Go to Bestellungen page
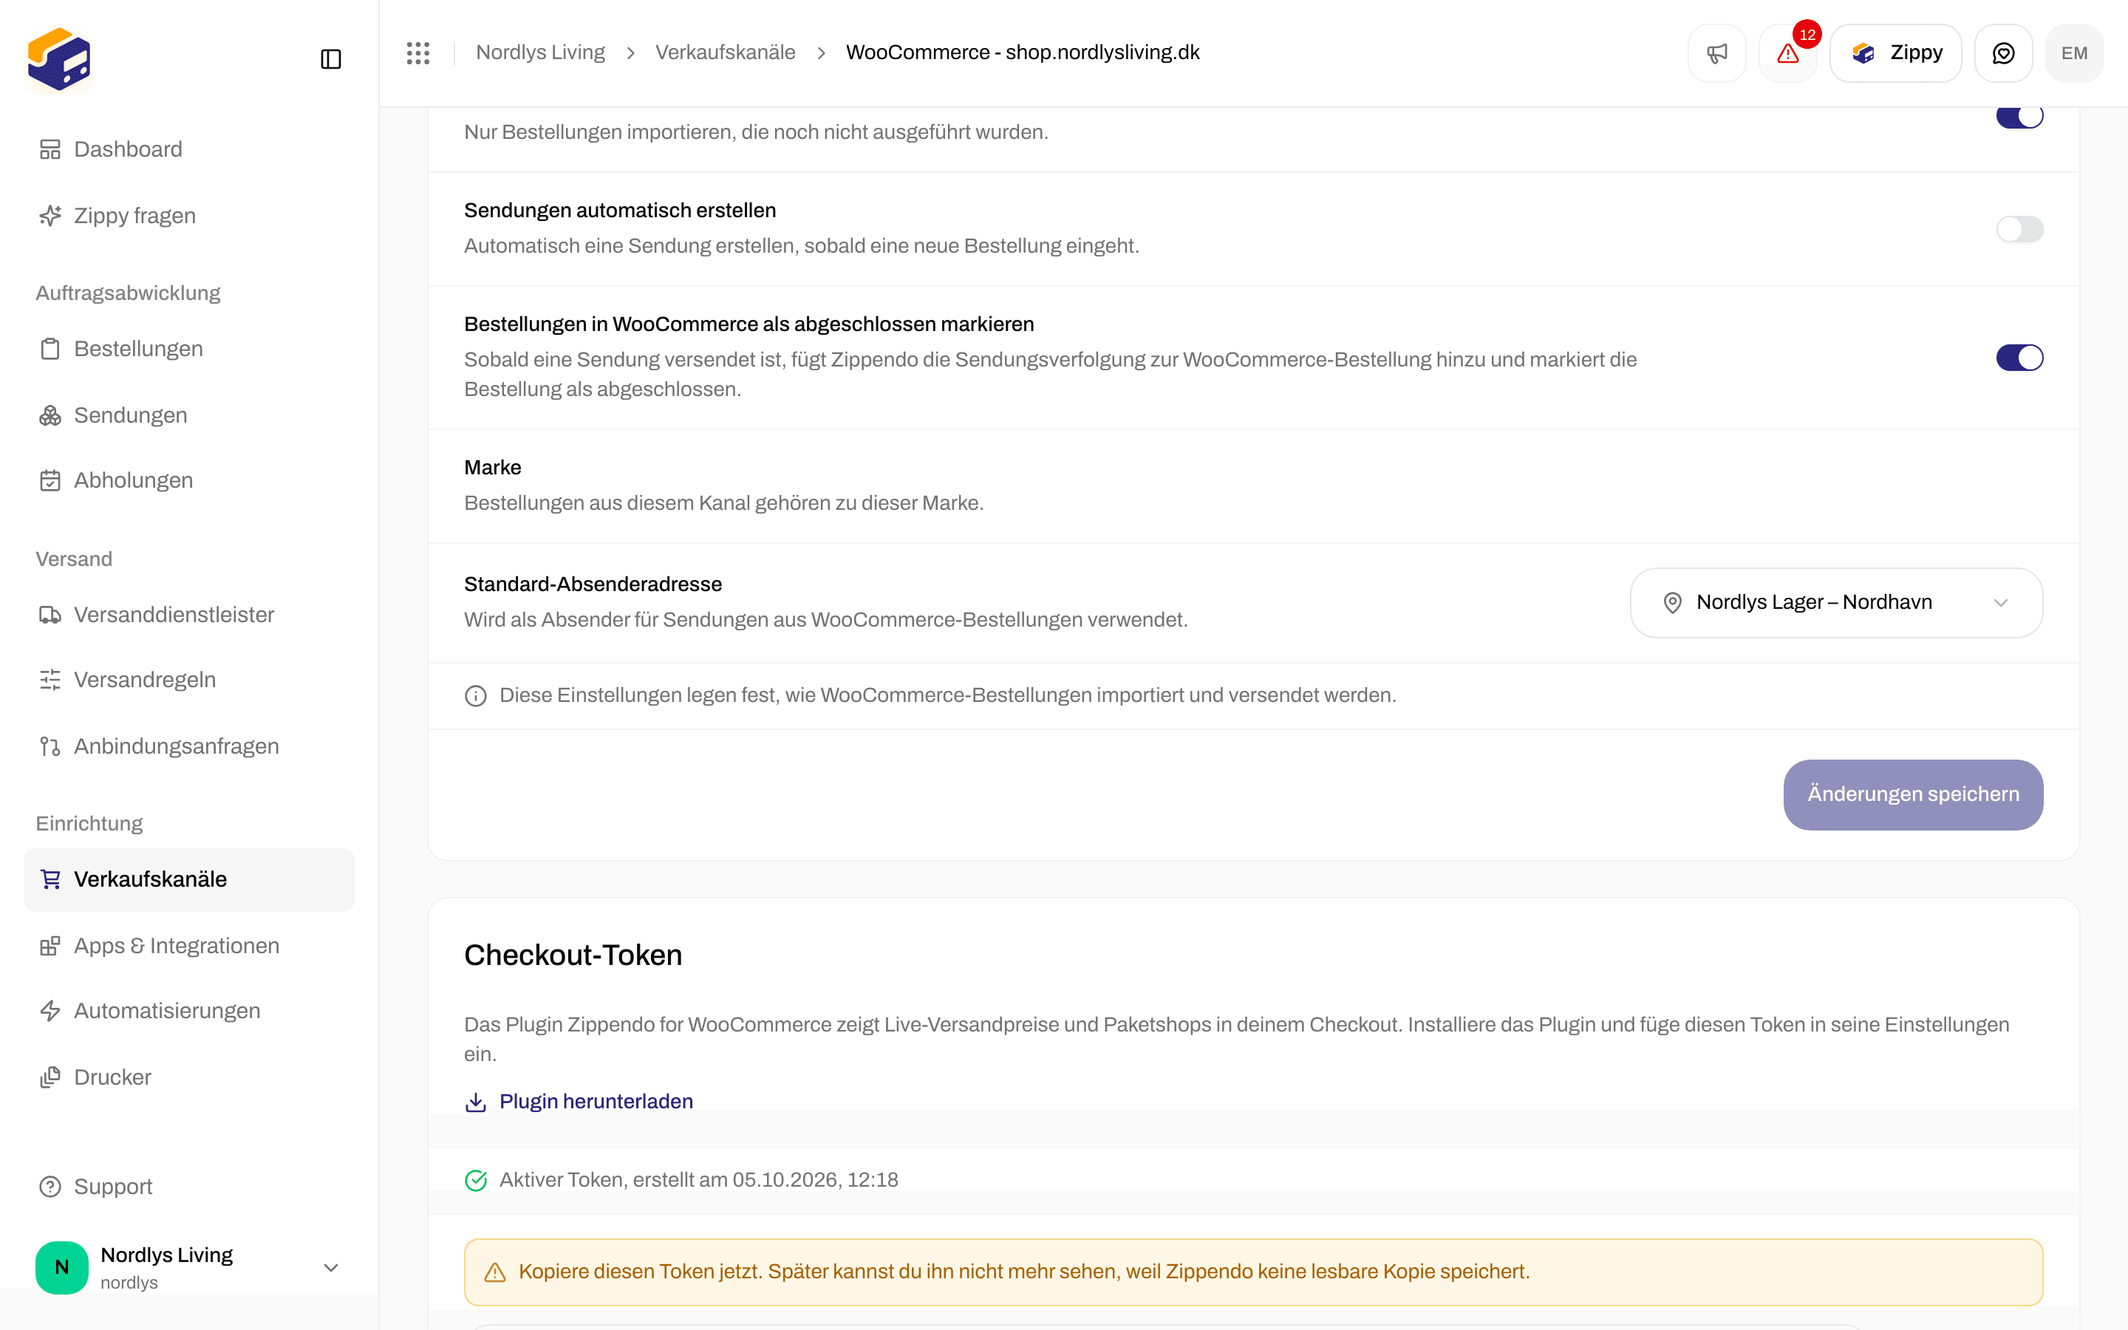This screenshot has height=1330, width=2128. (x=189, y=349)
